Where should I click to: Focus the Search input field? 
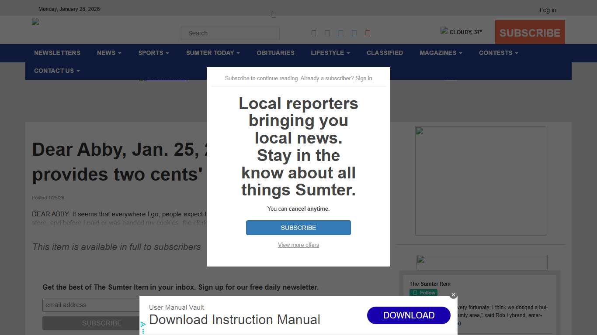pyautogui.click(x=230, y=33)
